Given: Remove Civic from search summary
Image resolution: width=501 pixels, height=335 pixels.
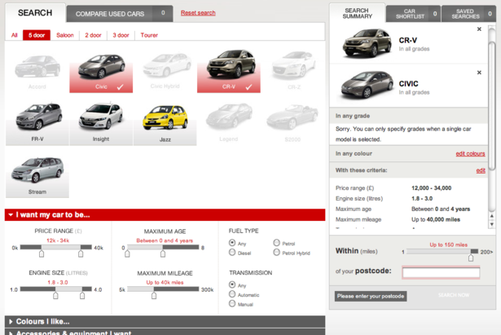Looking at the screenshot, I should (x=479, y=73).
